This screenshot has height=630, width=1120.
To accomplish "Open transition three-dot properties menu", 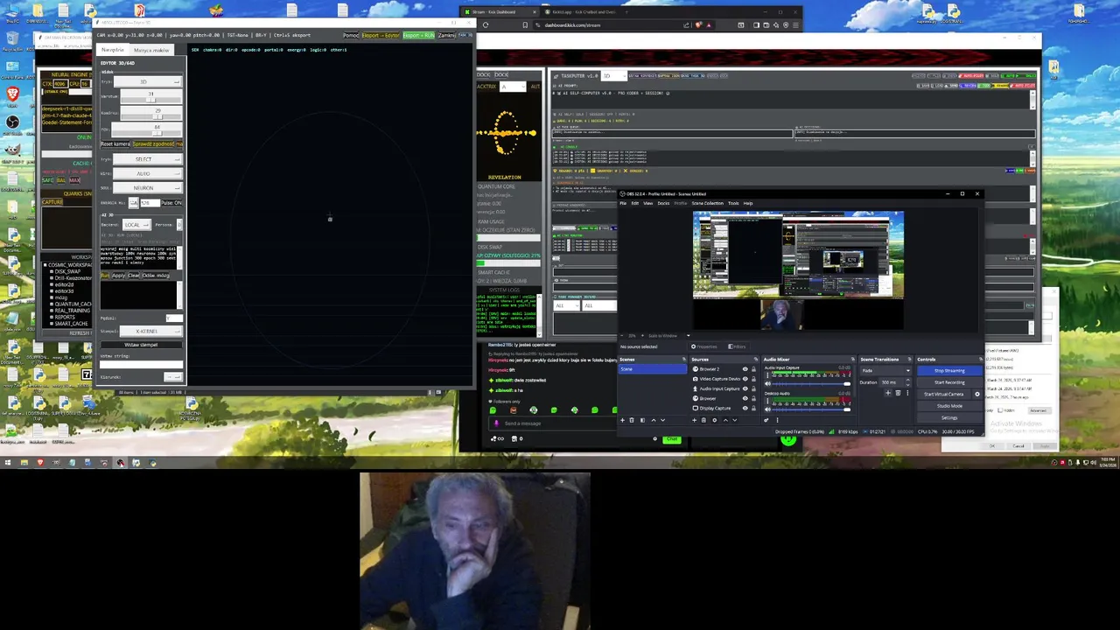I will click(907, 393).
